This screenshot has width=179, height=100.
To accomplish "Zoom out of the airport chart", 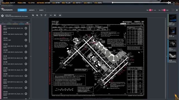I will pyautogui.click(x=37, y=15).
